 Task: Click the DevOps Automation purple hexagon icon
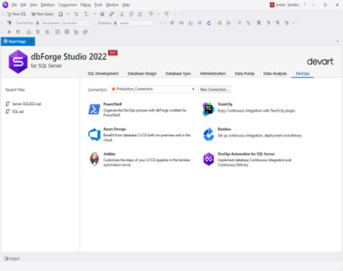(x=209, y=159)
